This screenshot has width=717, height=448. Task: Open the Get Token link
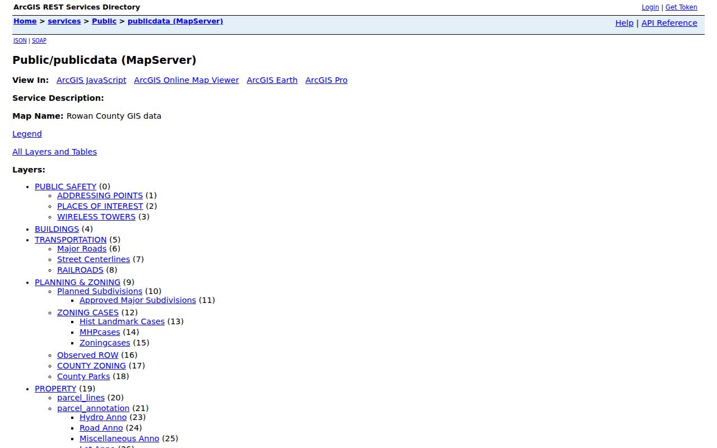[681, 7]
